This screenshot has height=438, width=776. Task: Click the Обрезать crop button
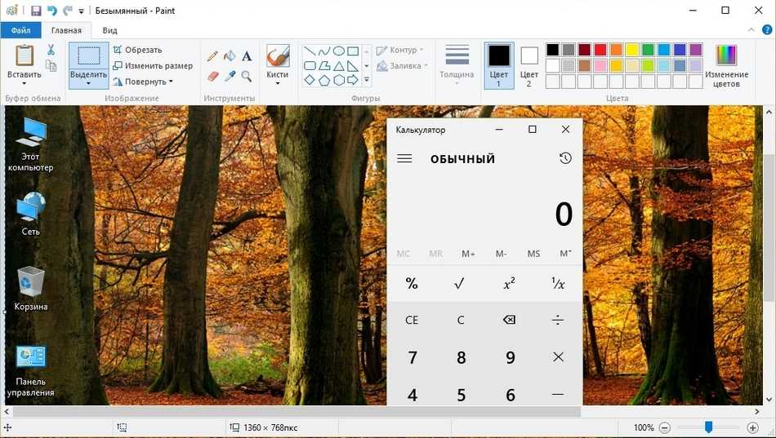[x=137, y=50]
